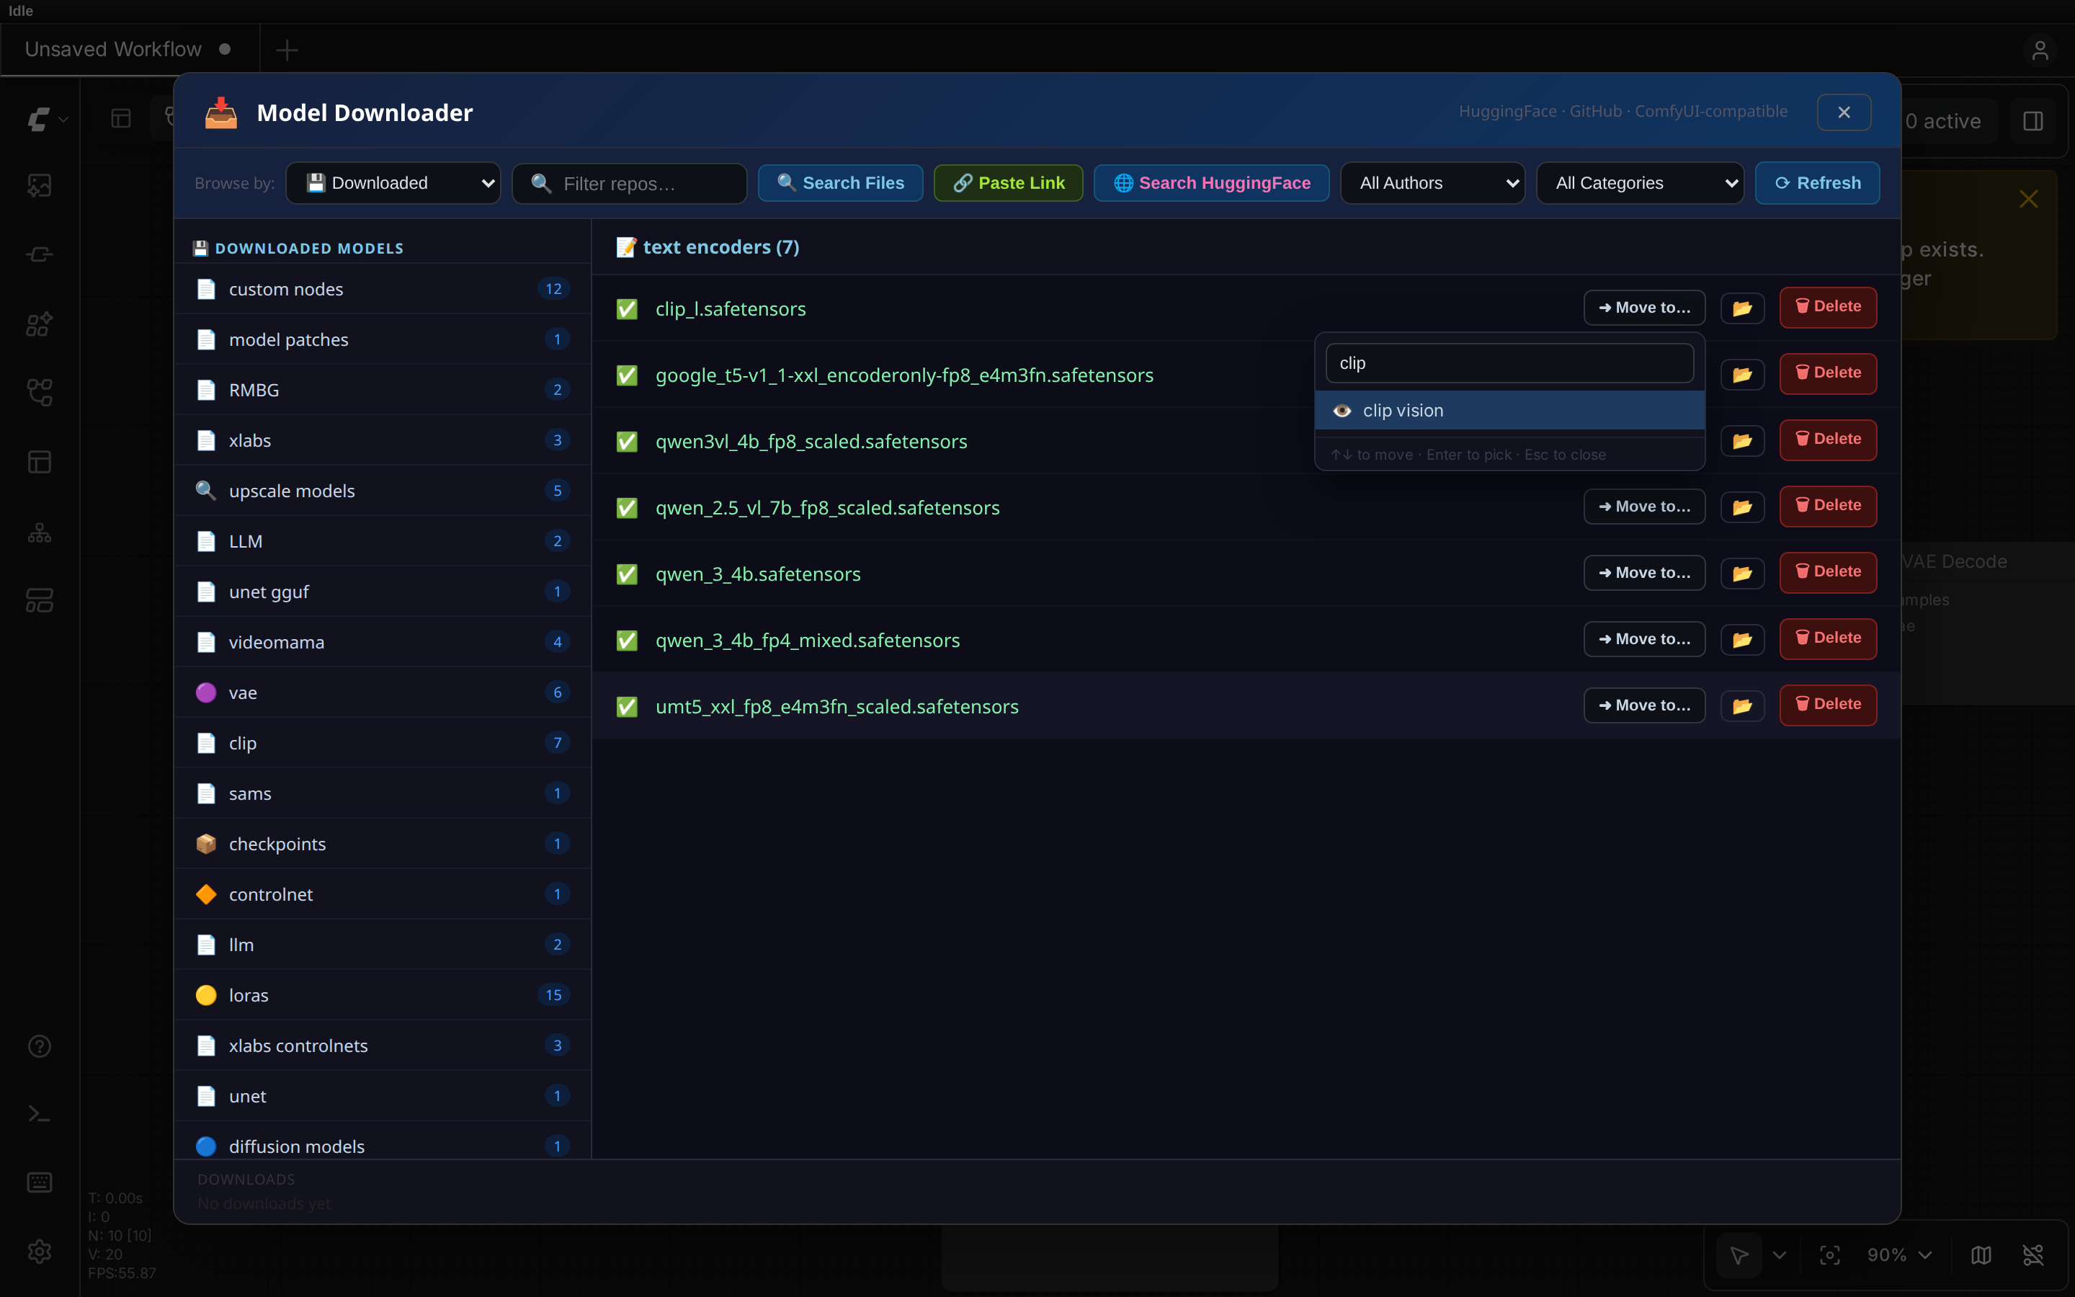This screenshot has width=2075, height=1297.
Task: Click the Search HuggingFace button
Action: (x=1212, y=183)
